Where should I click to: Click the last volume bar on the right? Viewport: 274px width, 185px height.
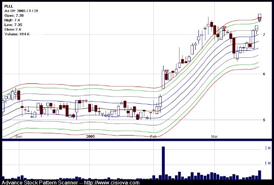259,175
